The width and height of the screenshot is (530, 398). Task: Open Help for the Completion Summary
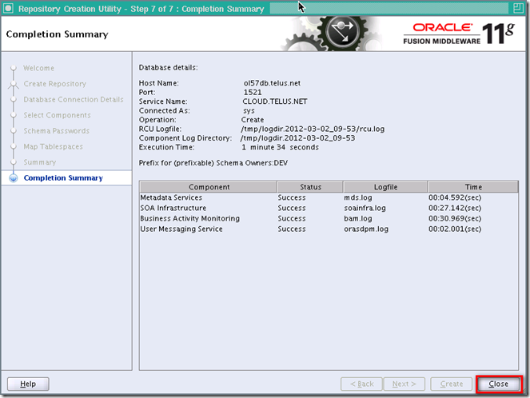(28, 384)
